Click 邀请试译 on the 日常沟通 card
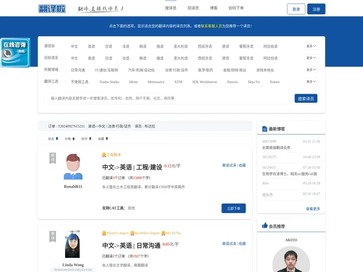Image resolution: width=363 pixels, height=272 pixels. [229, 244]
